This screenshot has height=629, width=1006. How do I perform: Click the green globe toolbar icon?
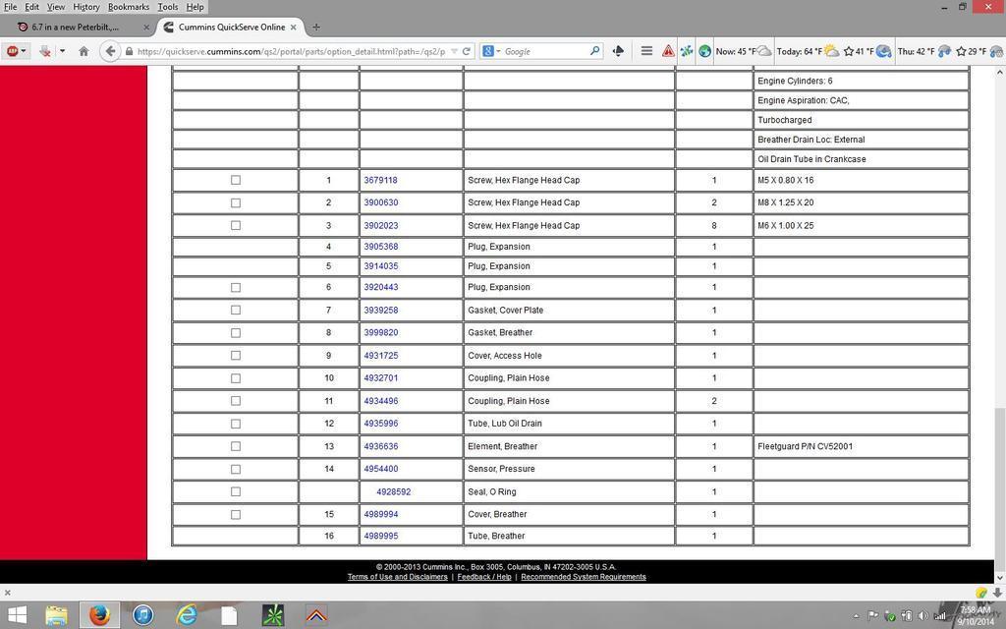(704, 51)
